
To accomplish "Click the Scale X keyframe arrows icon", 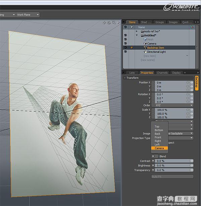I will coord(192,110).
